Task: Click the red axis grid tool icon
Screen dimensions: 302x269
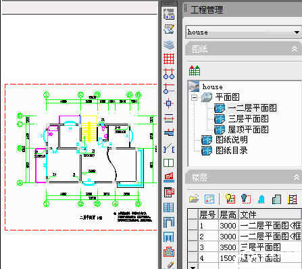Action: point(169,59)
